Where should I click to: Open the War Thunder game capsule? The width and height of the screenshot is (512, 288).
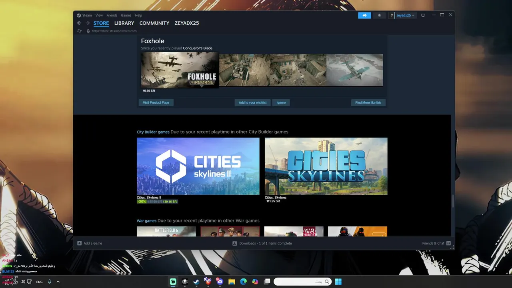click(294, 232)
